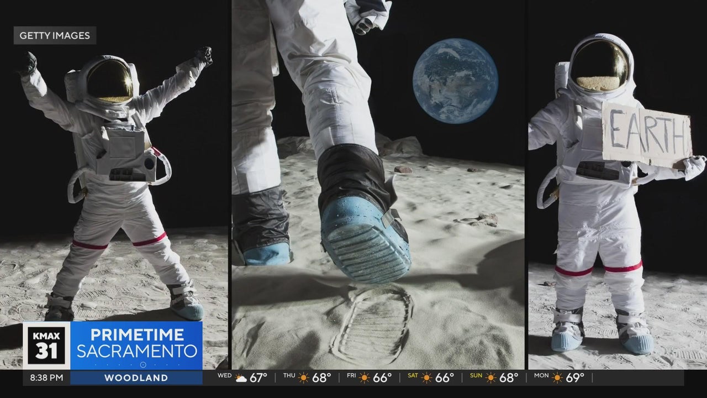Click the Thursday sunny weather icon

(304, 378)
